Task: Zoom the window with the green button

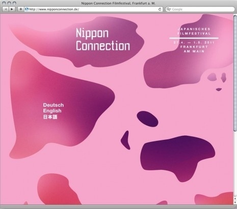Action: (x=14, y=3)
